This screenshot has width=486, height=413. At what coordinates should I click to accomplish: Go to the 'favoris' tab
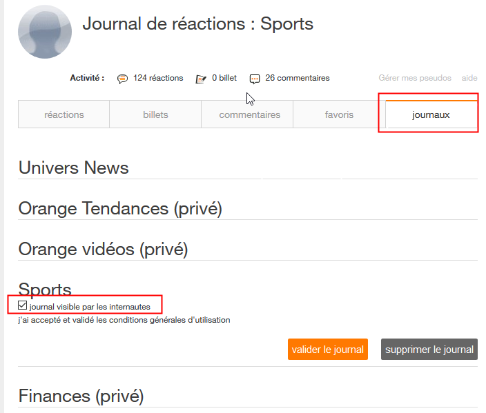[339, 114]
